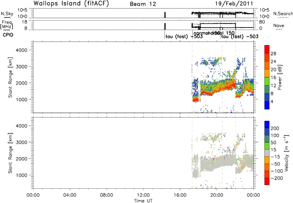The height and width of the screenshot is (203, 293).
Task: Click the gray scatter region in the Velocity panel
Action: [x=217, y=163]
